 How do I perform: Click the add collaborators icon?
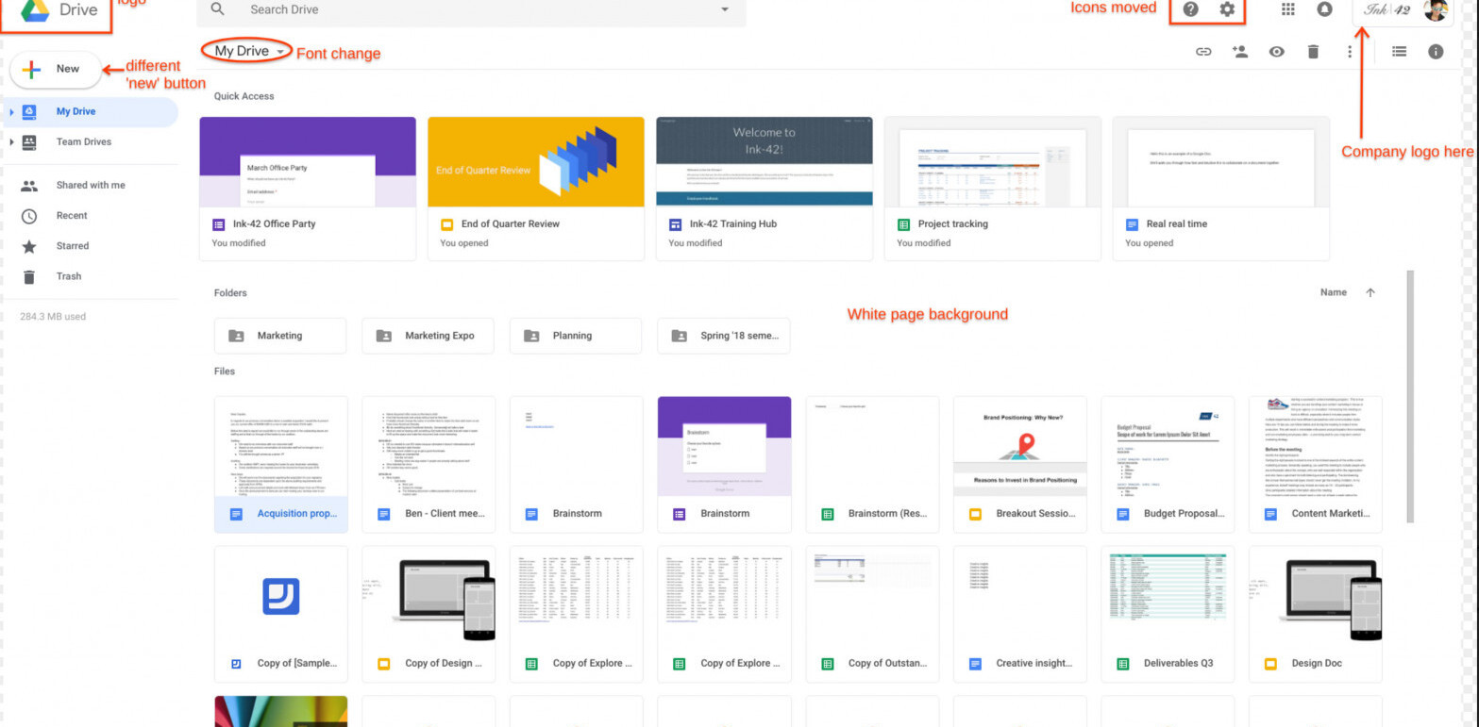pos(1239,52)
